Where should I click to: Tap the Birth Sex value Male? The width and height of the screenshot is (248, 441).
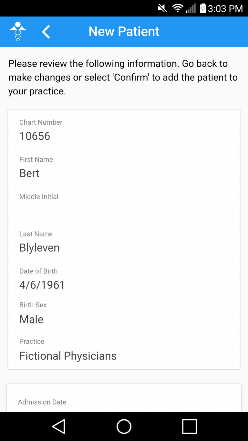click(x=31, y=319)
